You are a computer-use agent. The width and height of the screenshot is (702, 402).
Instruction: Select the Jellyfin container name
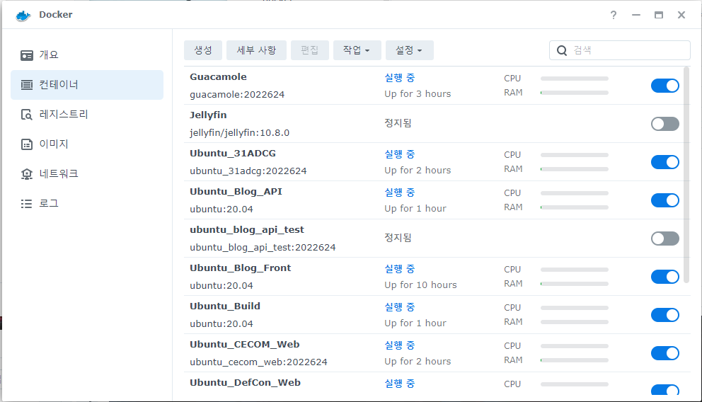[x=208, y=115]
